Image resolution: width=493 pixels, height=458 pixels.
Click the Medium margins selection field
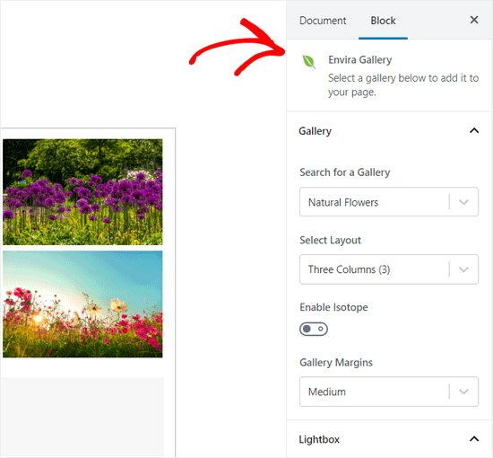tap(389, 392)
